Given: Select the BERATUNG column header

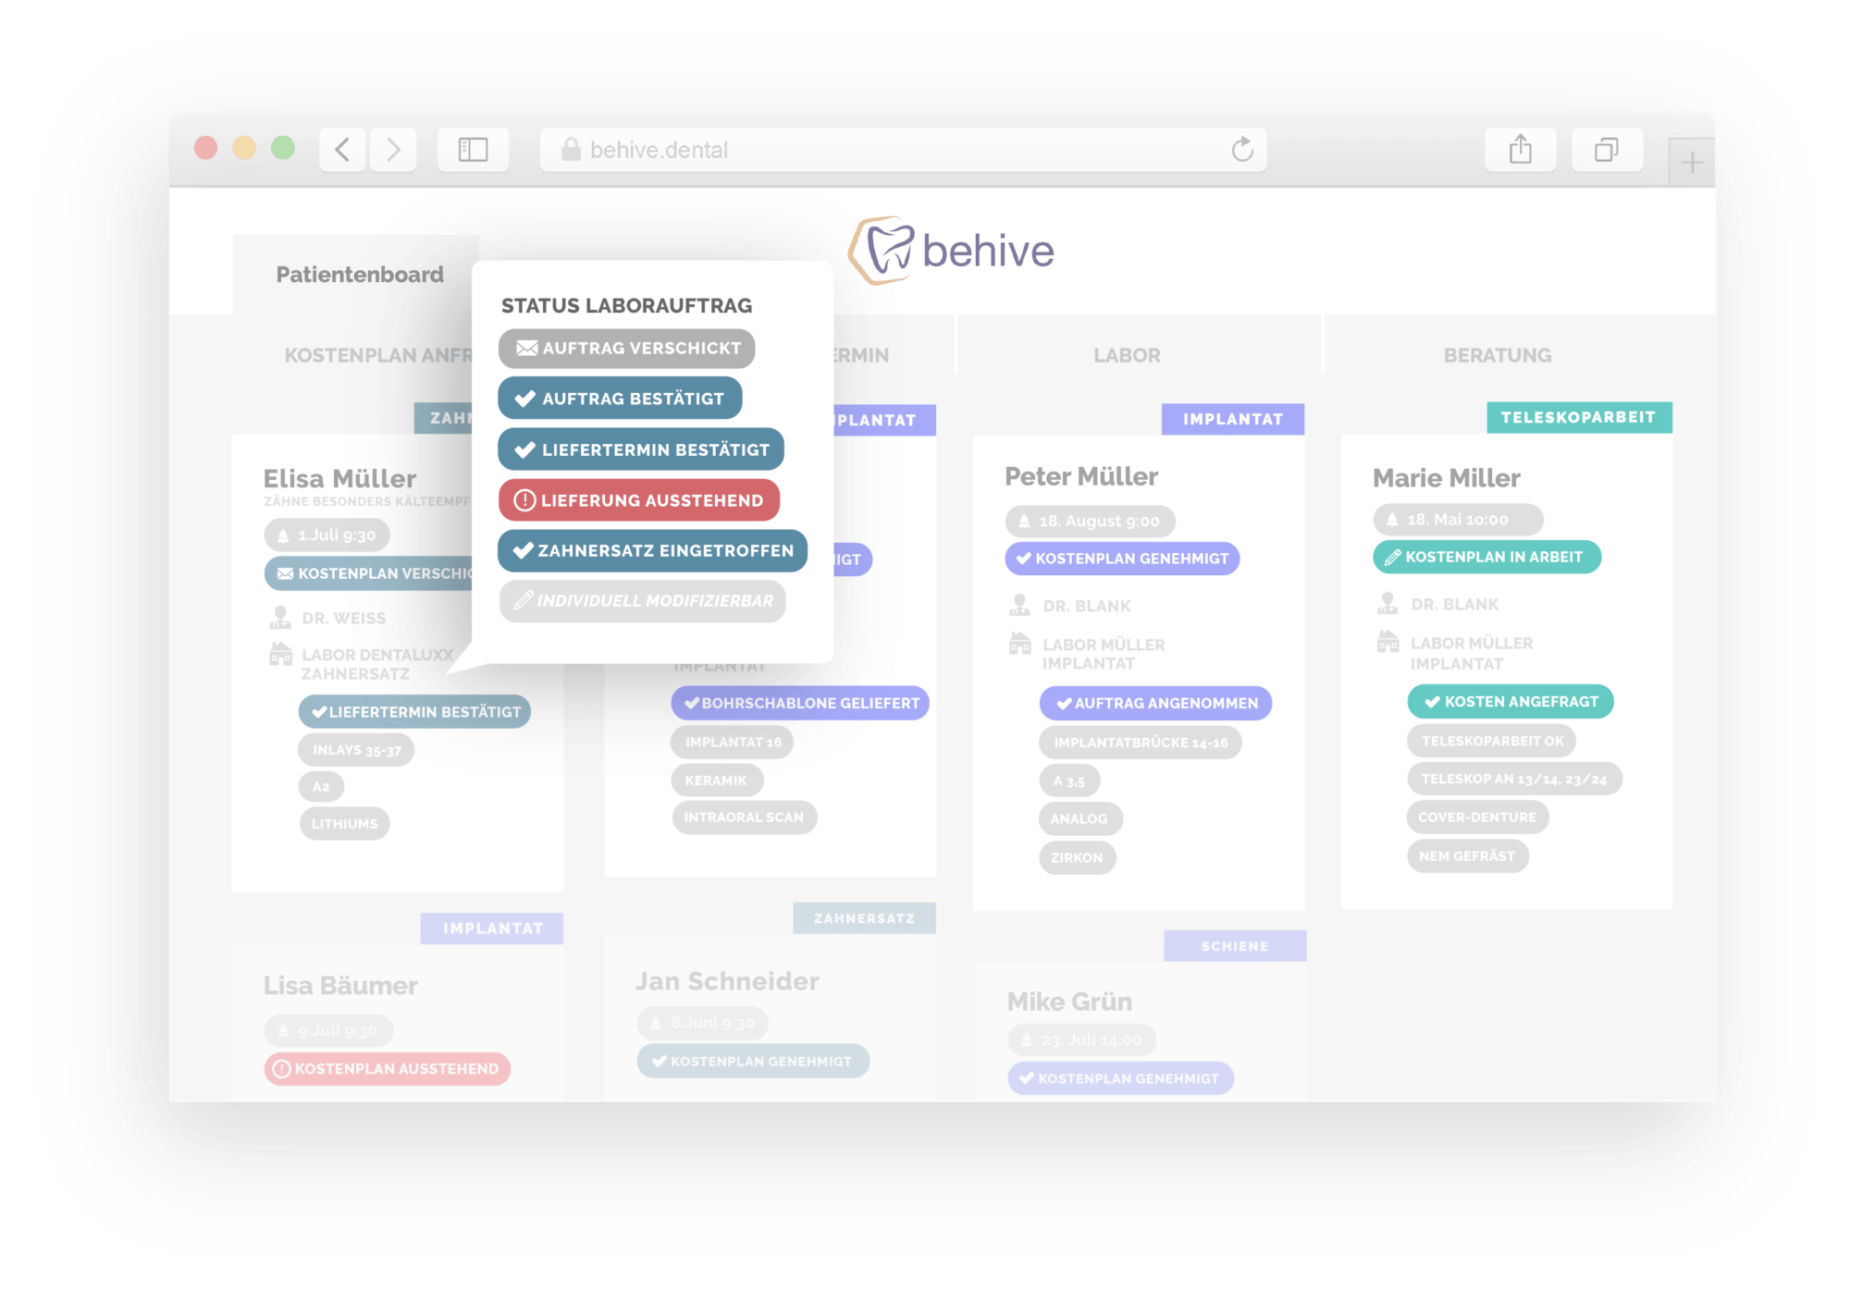Looking at the screenshot, I should [1498, 355].
